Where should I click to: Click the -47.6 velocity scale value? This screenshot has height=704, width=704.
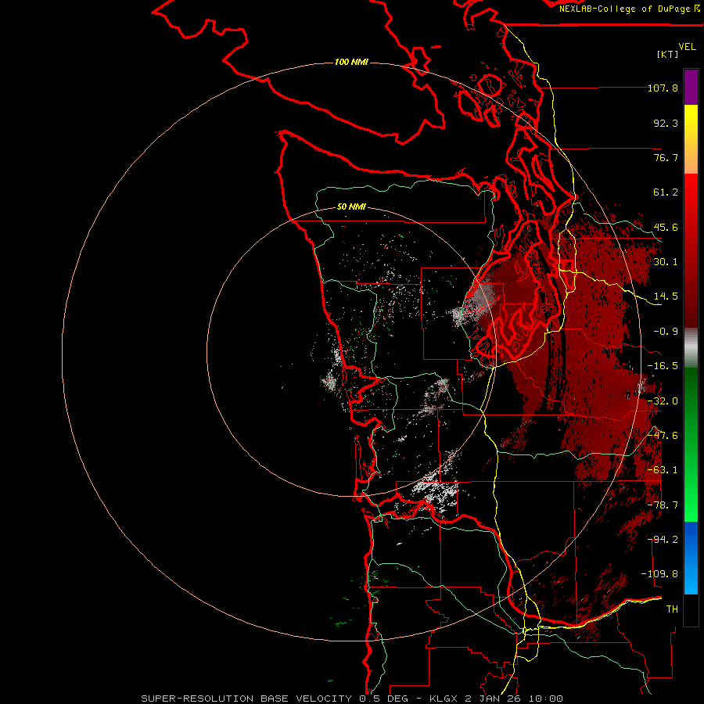coord(663,436)
